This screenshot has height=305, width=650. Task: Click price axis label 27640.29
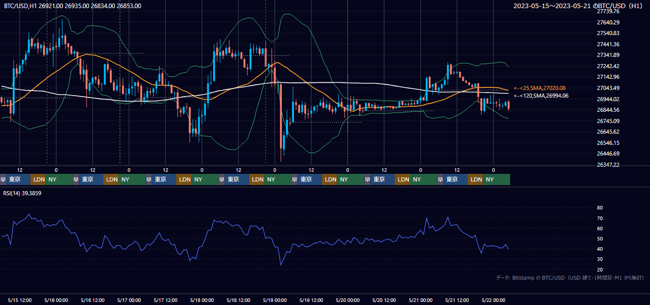point(608,22)
